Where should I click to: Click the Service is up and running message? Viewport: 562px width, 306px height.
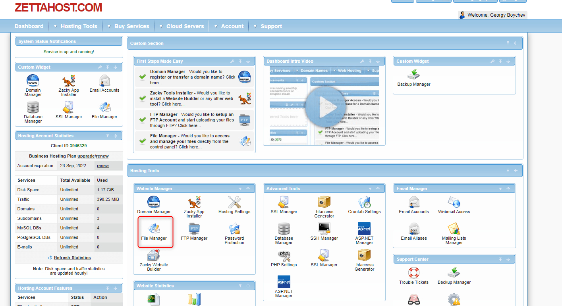(x=69, y=52)
